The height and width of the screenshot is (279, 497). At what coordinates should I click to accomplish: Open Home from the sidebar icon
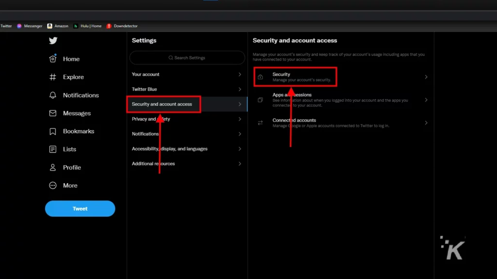coord(52,59)
